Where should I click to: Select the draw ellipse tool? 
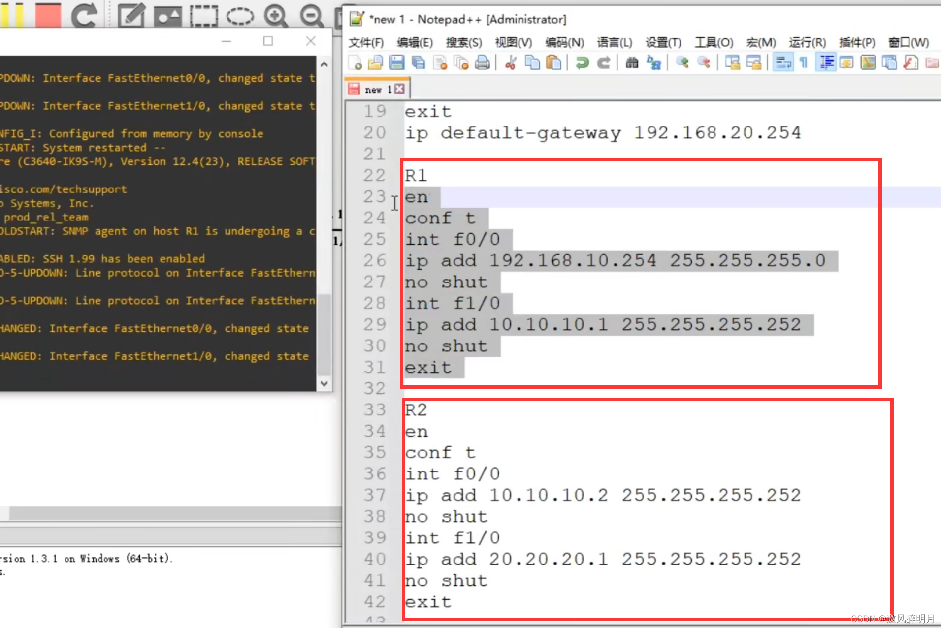tap(240, 16)
